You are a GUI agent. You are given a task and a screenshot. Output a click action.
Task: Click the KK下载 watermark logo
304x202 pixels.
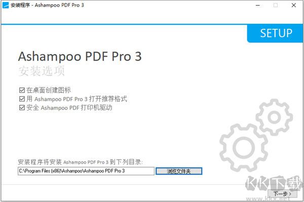[274, 183]
